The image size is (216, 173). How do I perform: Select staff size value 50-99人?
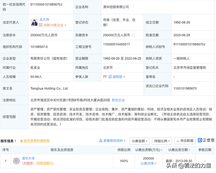36,77
